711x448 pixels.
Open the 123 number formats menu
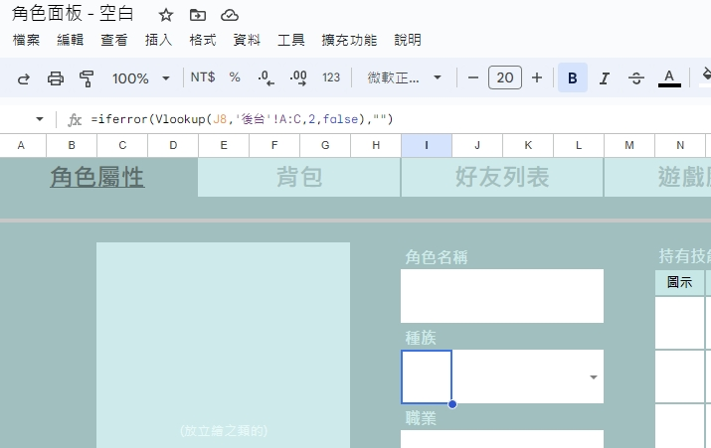(331, 77)
